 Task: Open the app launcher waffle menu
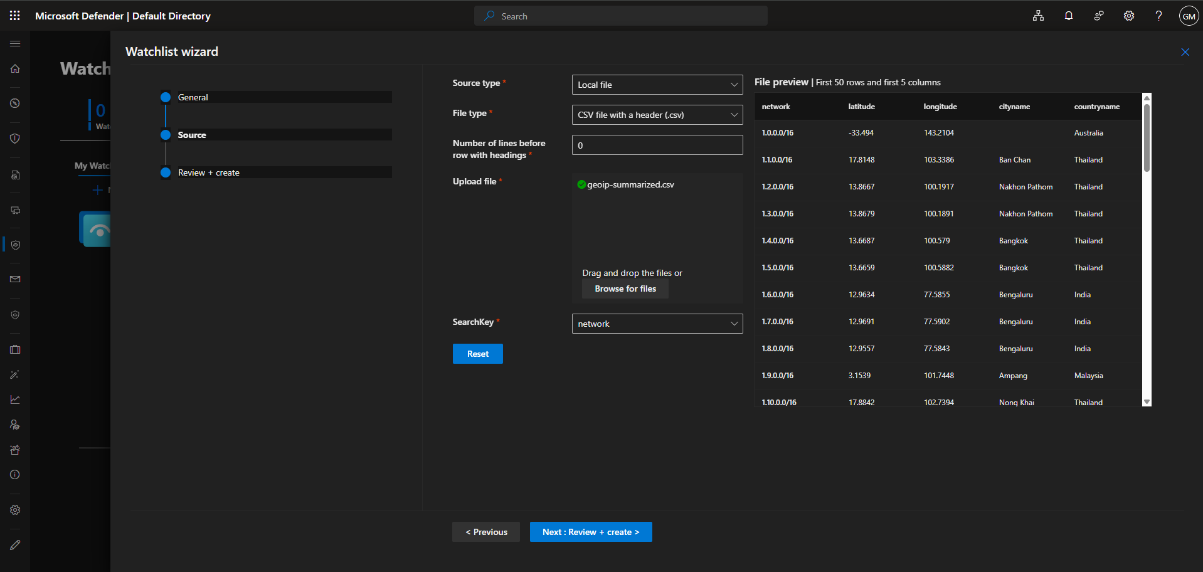click(15, 16)
